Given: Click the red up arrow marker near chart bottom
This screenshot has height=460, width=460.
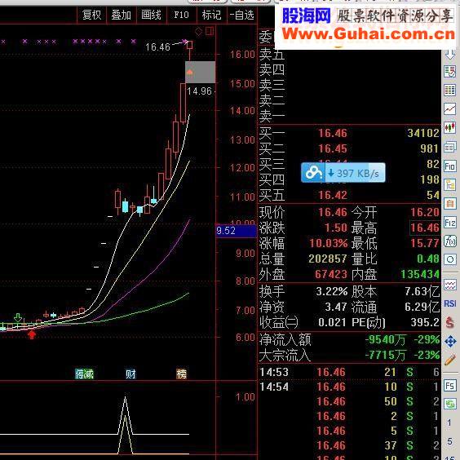Looking at the screenshot, I should click(32, 334).
